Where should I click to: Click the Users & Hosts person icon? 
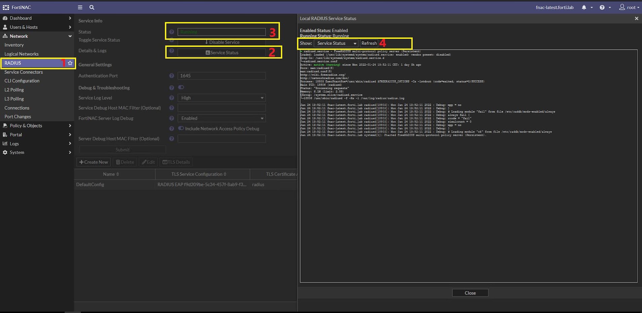pos(5,27)
